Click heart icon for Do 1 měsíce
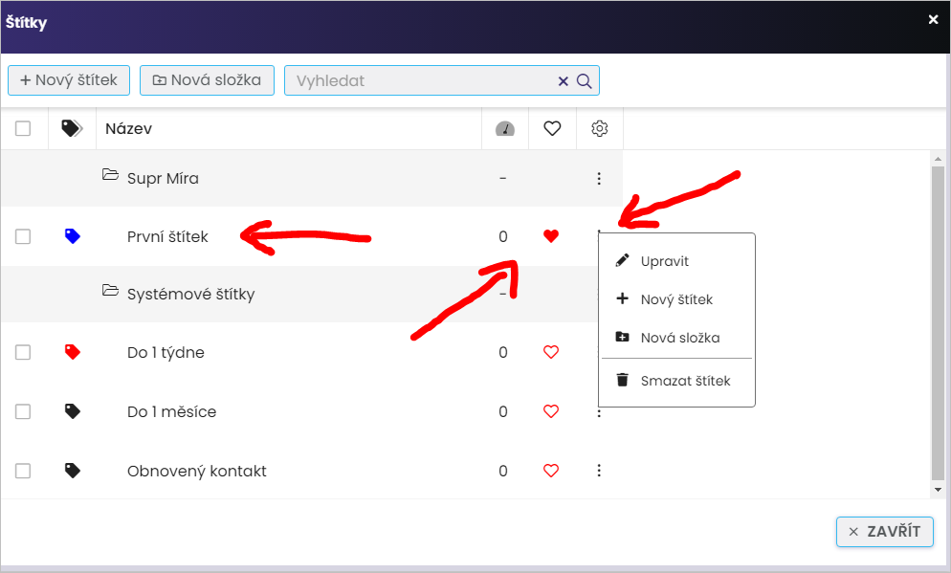Screen dimensions: 951x573 (550, 411)
